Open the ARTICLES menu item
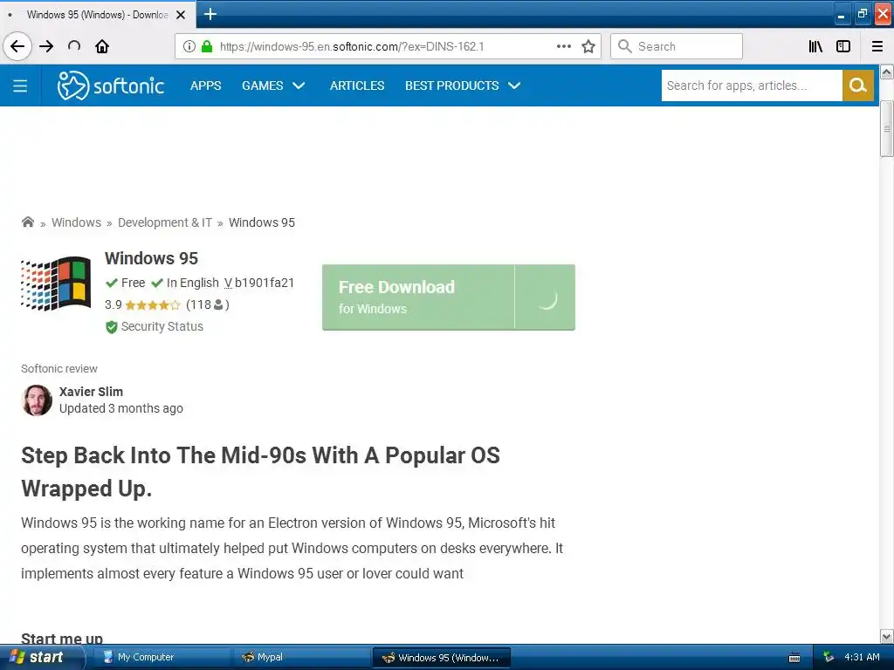 coord(357,85)
